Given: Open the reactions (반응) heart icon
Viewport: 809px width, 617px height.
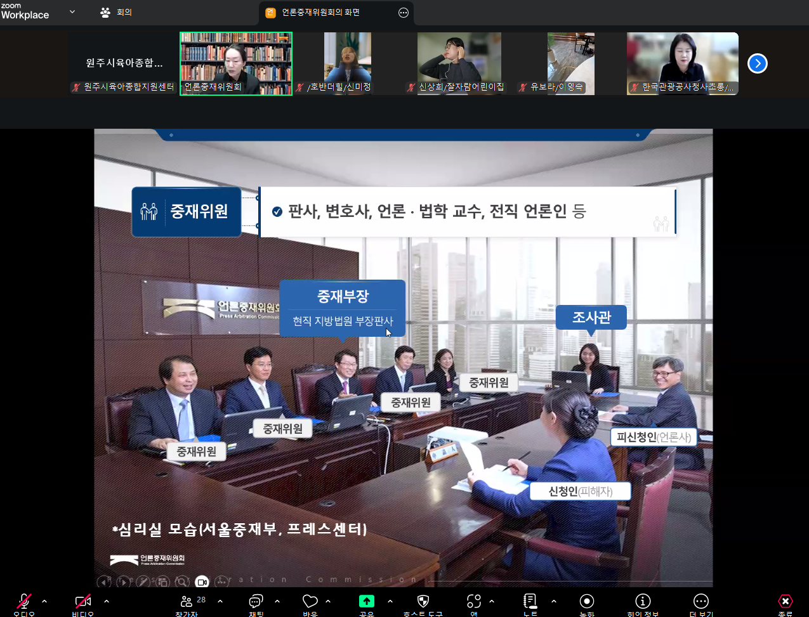Looking at the screenshot, I should click(x=310, y=602).
